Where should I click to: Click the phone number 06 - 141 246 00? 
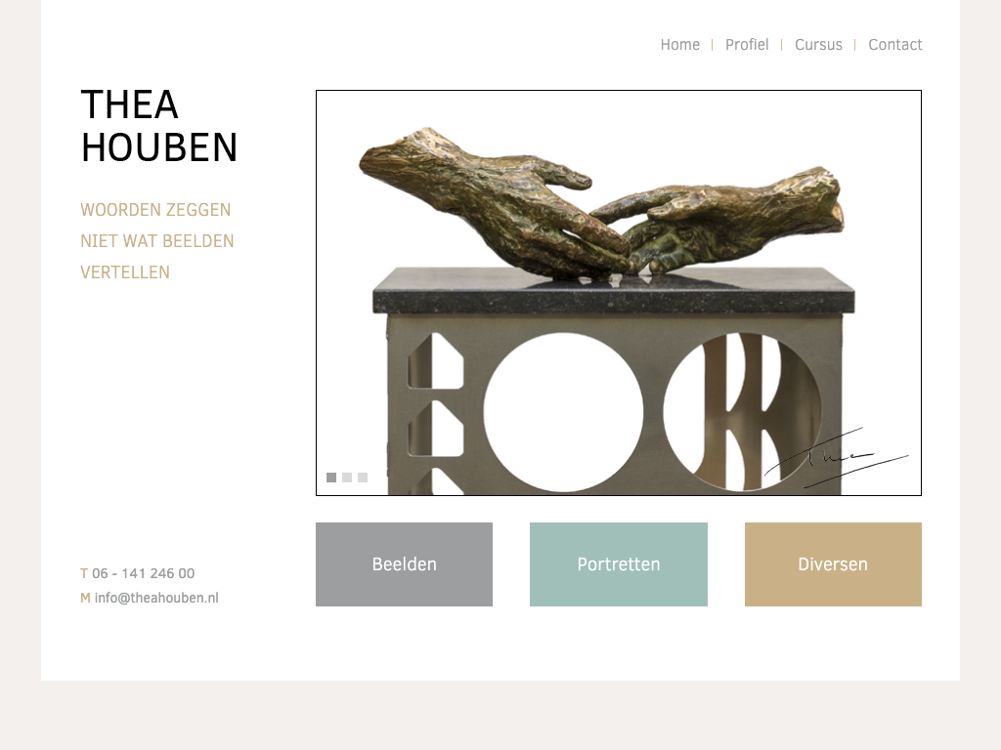pos(143,573)
